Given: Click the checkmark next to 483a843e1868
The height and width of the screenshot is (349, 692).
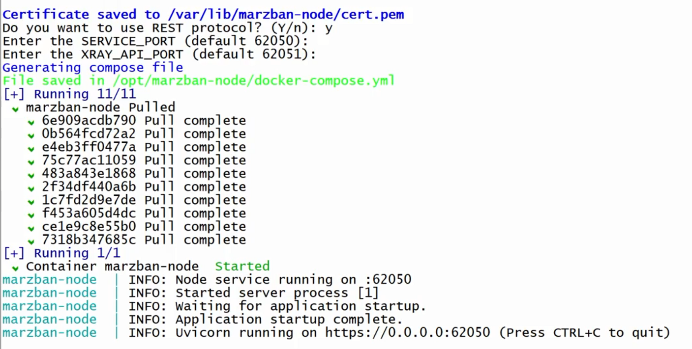Looking at the screenshot, I should click(x=31, y=175).
